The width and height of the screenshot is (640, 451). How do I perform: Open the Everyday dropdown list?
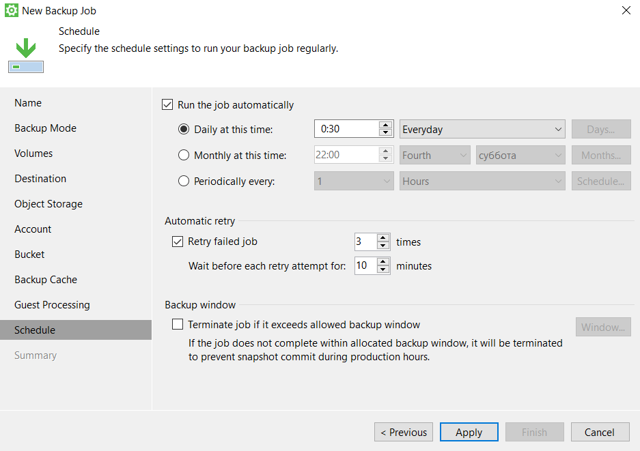tap(482, 130)
